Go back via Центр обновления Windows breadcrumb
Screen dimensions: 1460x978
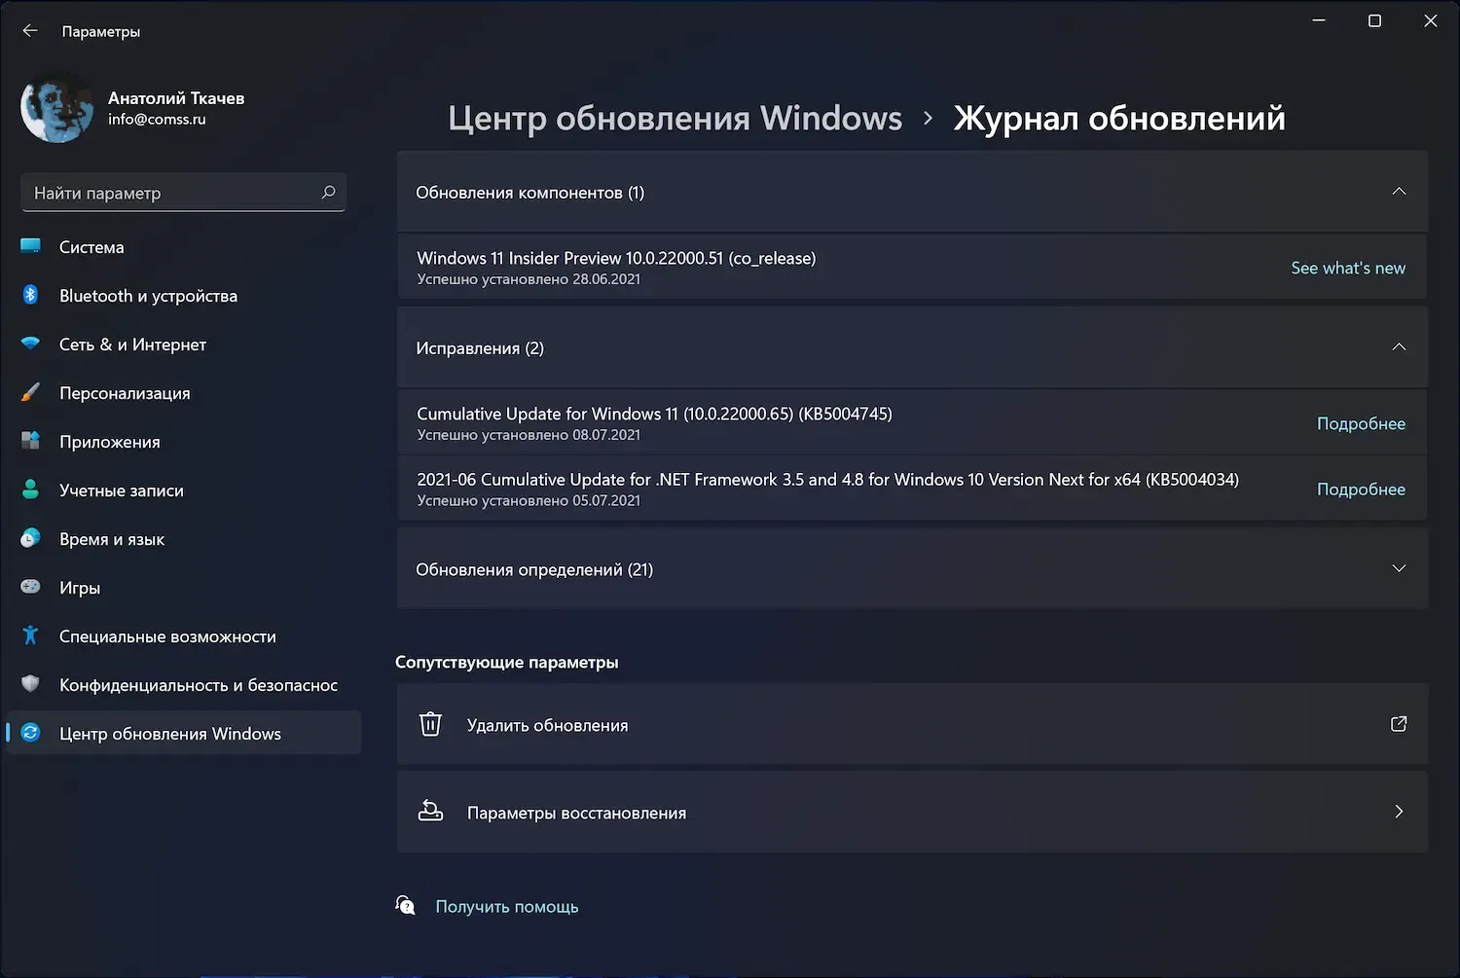[675, 118]
